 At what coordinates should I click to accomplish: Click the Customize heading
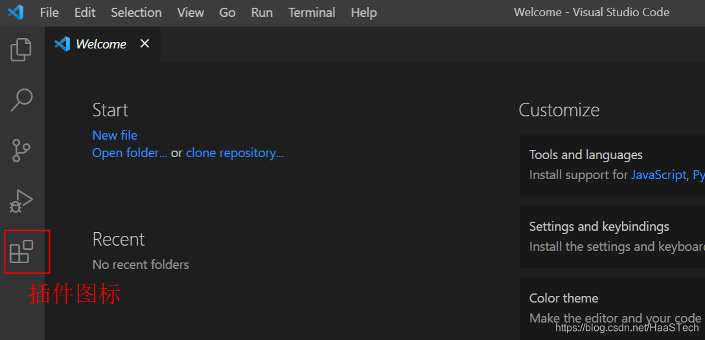559,110
